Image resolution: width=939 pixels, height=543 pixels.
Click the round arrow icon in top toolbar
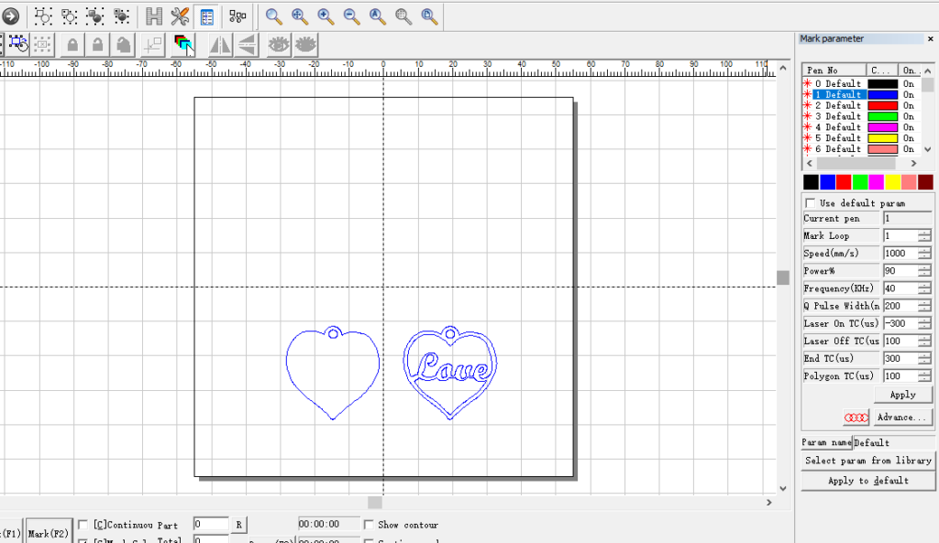pyautogui.click(x=10, y=16)
